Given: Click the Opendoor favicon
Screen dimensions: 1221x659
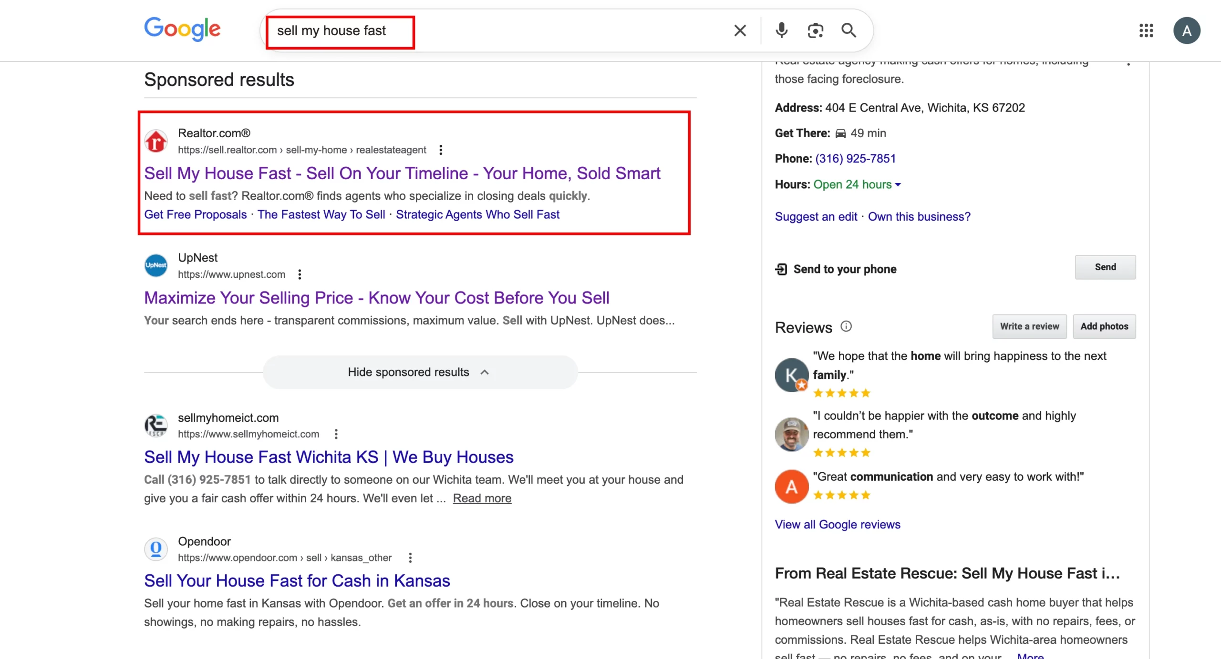Looking at the screenshot, I should tap(156, 549).
